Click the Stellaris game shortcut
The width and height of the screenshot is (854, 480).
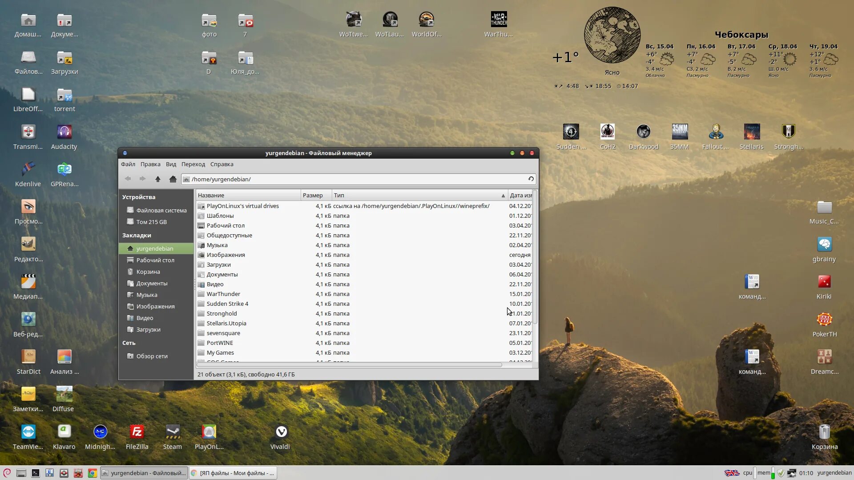751,132
